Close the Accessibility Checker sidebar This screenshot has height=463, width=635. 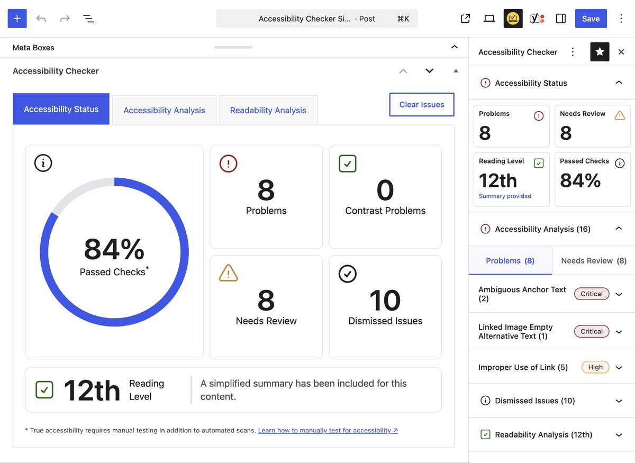coord(621,52)
